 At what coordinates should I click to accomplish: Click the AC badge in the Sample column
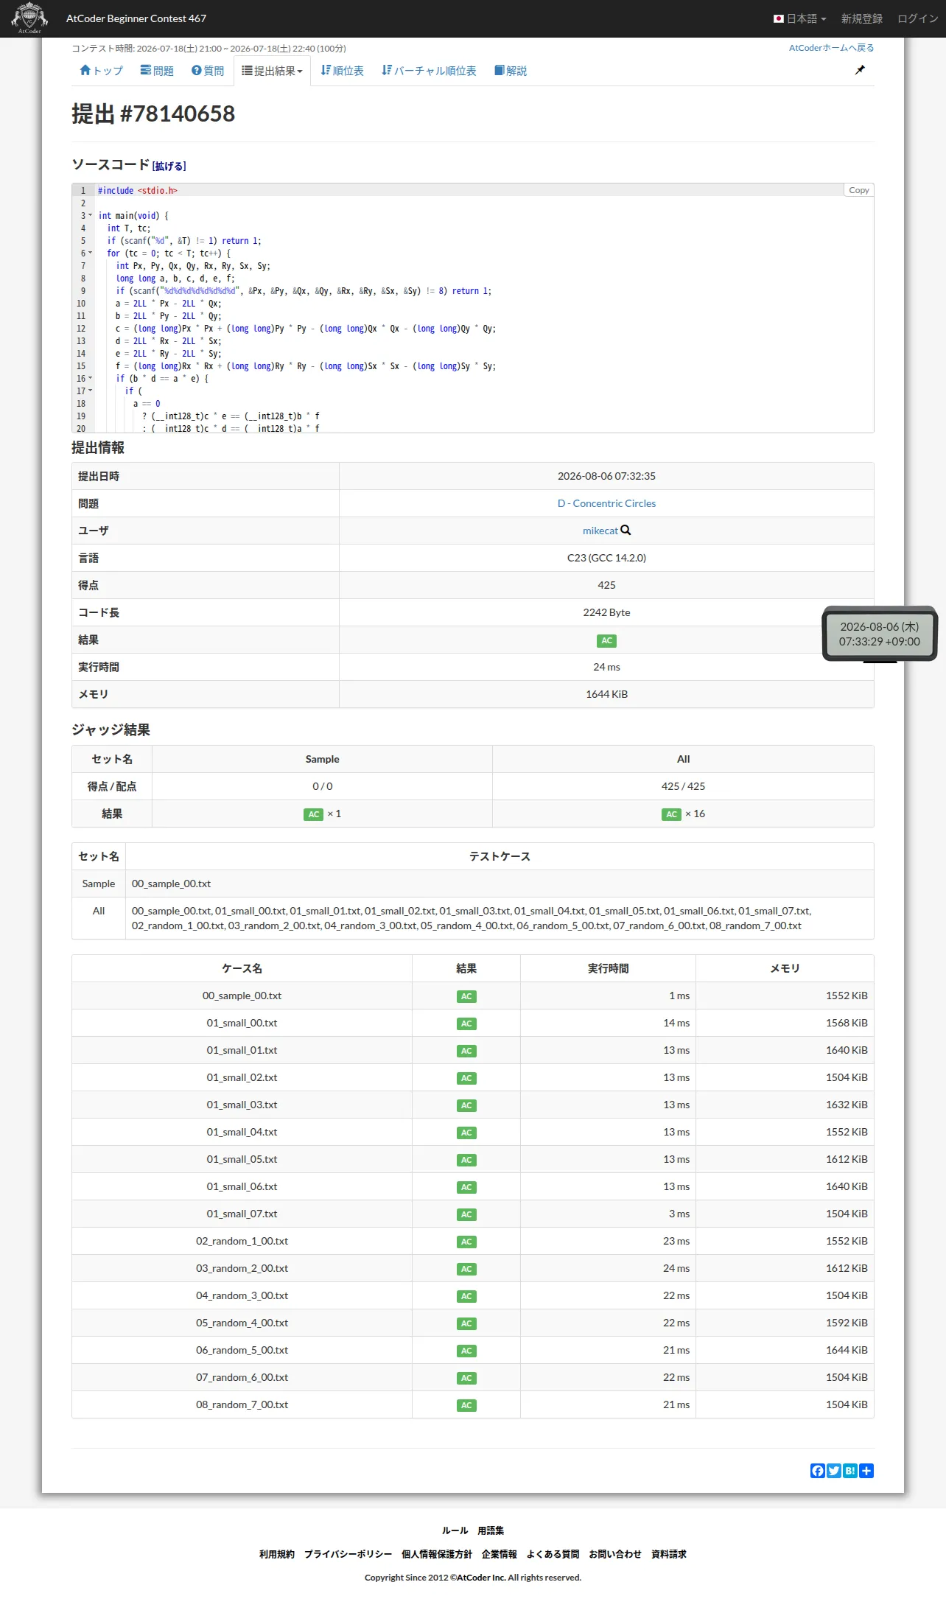tap(313, 814)
